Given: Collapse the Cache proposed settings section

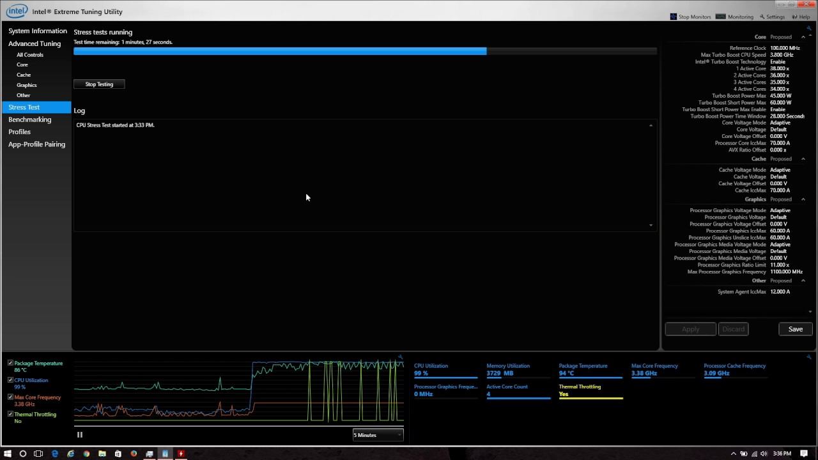Looking at the screenshot, I should point(803,159).
